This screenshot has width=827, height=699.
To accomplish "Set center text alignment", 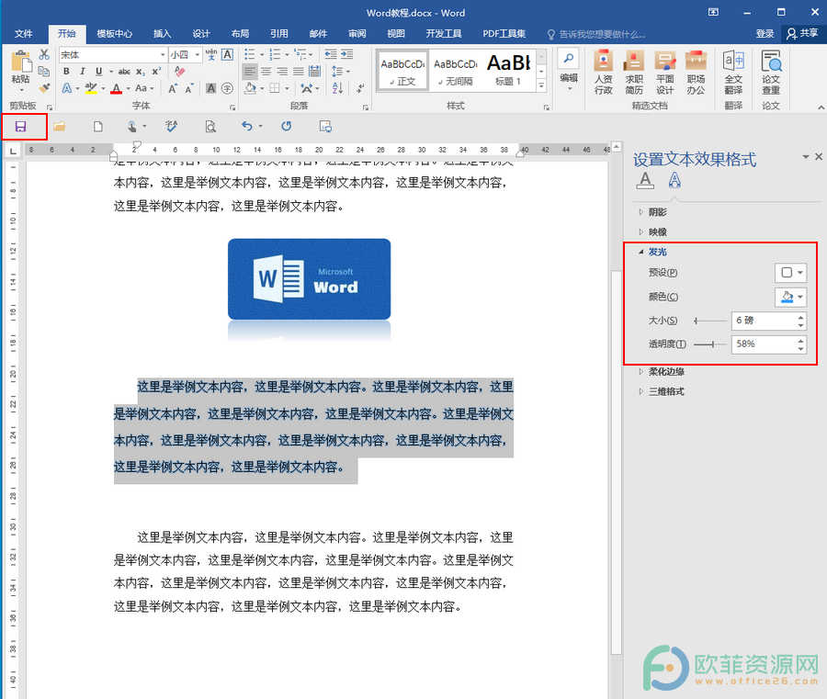I will click(x=266, y=71).
